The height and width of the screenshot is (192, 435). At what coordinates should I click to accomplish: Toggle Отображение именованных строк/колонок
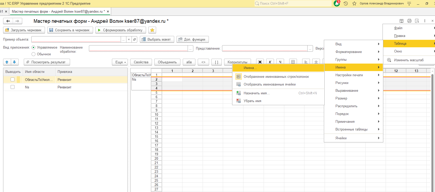pyautogui.click(x=278, y=76)
